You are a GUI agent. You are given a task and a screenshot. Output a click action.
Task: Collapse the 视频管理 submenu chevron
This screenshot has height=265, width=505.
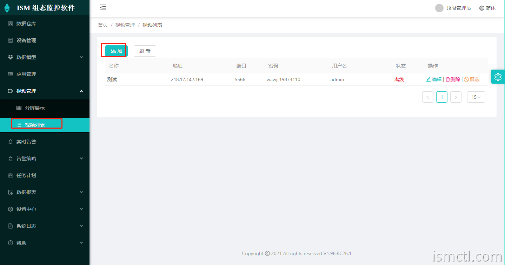pos(81,91)
